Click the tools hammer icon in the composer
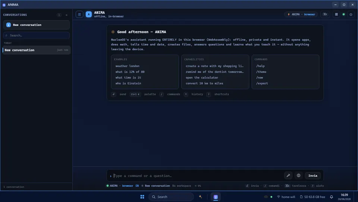 click(288, 176)
